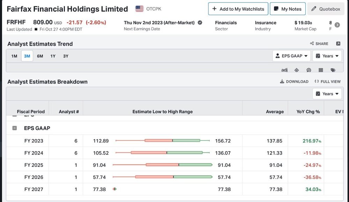349x202 pixels.
Task: Show the data grid table icon
Action: click(321, 70)
